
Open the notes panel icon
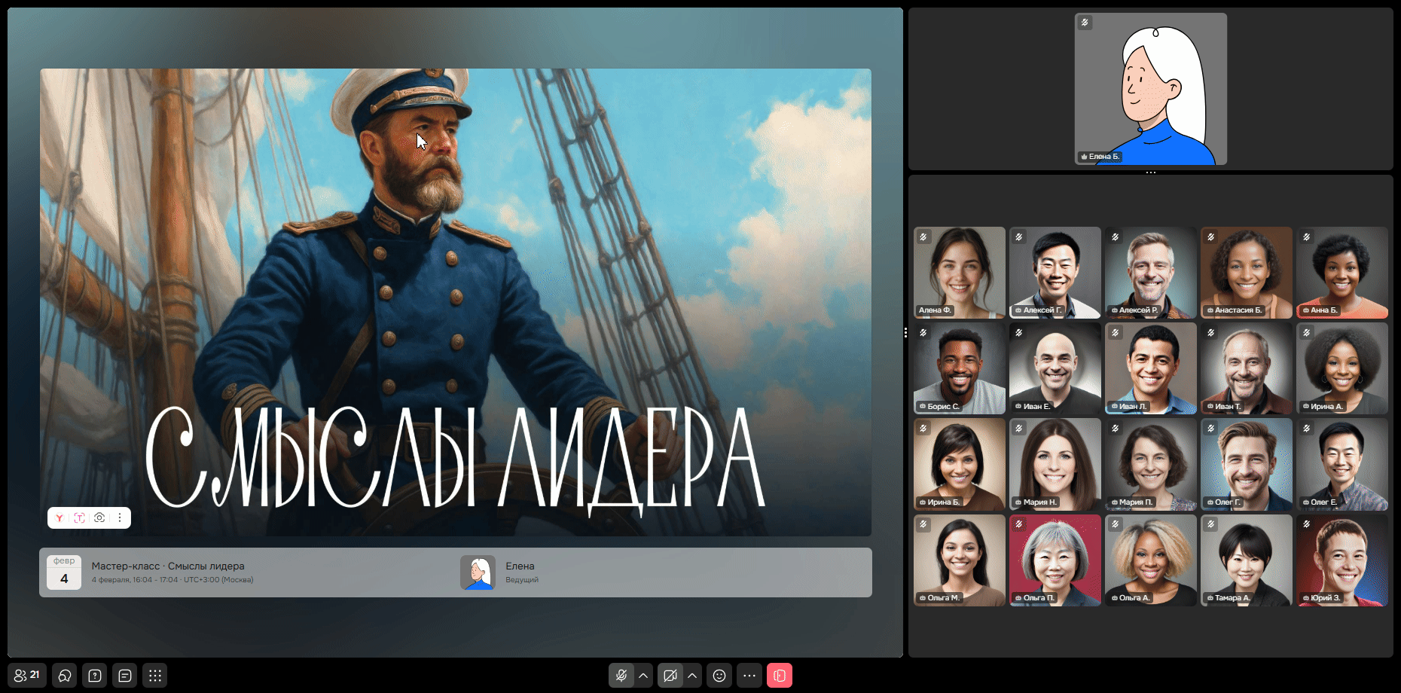(x=125, y=676)
